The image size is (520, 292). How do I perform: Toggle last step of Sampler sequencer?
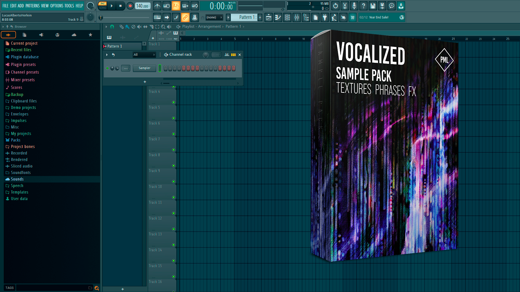(234, 68)
